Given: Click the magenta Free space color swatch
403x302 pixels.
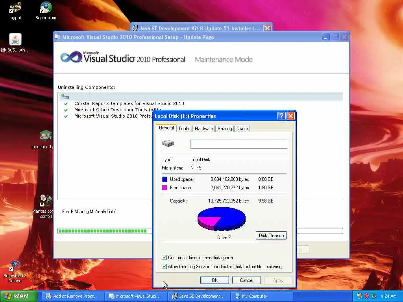Looking at the screenshot, I should click(165, 188).
